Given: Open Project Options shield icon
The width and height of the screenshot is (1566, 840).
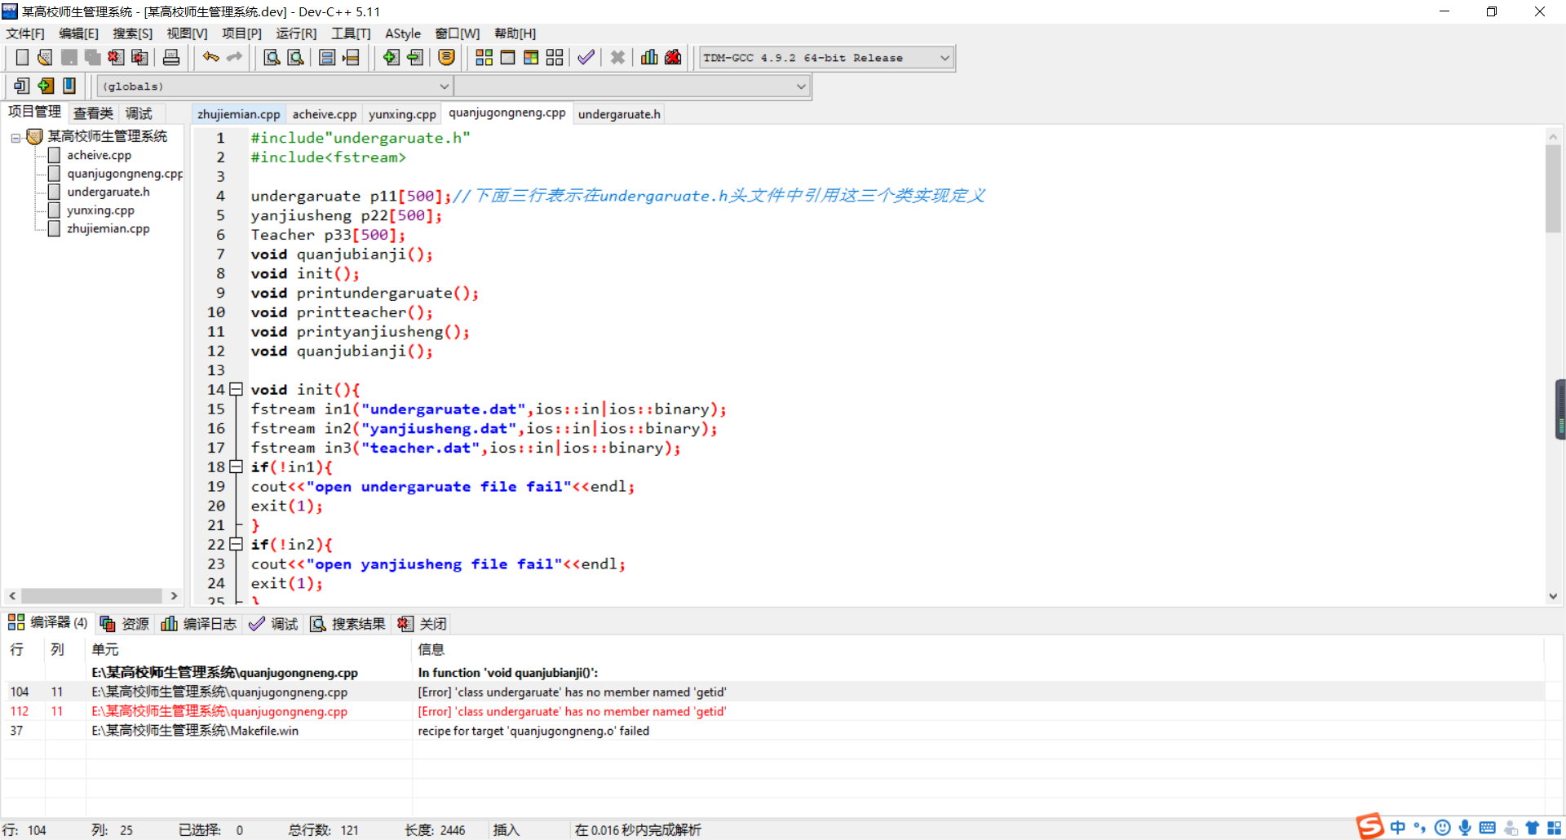Looking at the screenshot, I should tap(446, 57).
